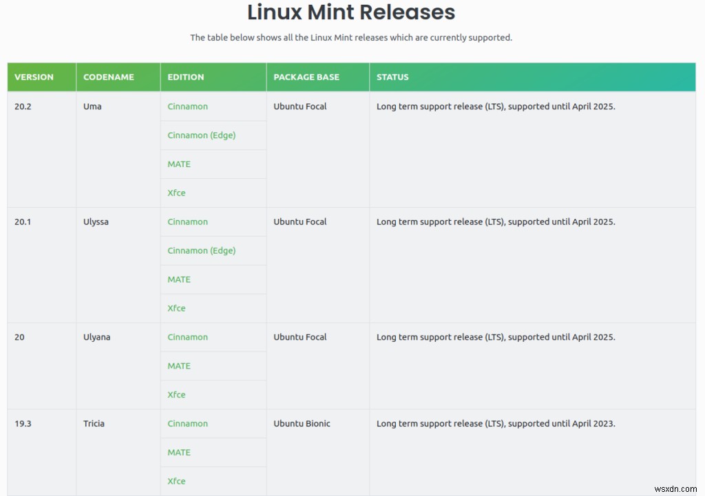The image size is (705, 496).
Task: Click the Linux Mint Releases heading
Action: [351, 12]
